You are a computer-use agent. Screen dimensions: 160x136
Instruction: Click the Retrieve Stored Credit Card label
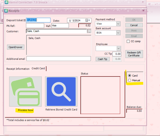click(x=61, y=110)
